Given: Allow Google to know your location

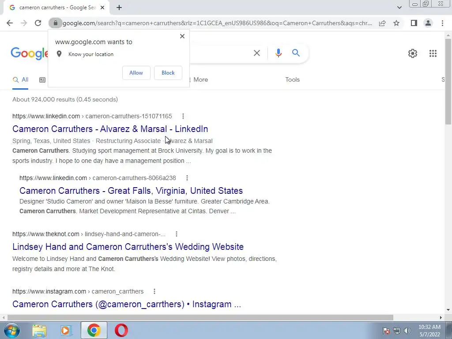Looking at the screenshot, I should [x=136, y=73].
